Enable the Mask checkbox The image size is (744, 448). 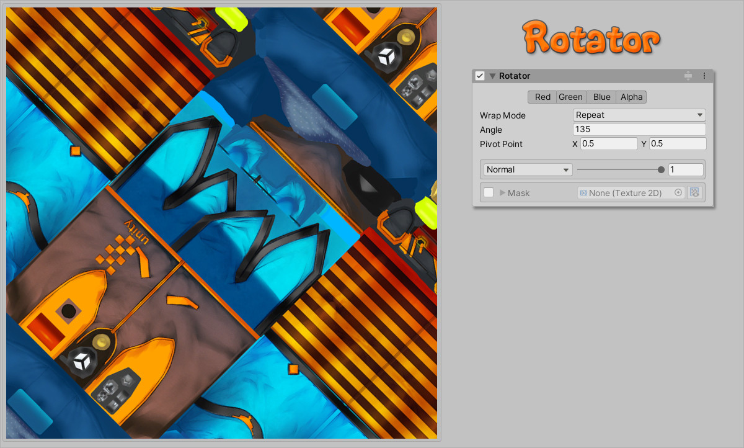(489, 192)
